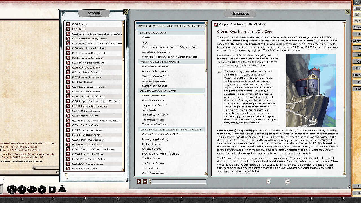Screen dimensions: 361x203
Task: Open the Items sidebar tab
Action: [x=357, y=82]
